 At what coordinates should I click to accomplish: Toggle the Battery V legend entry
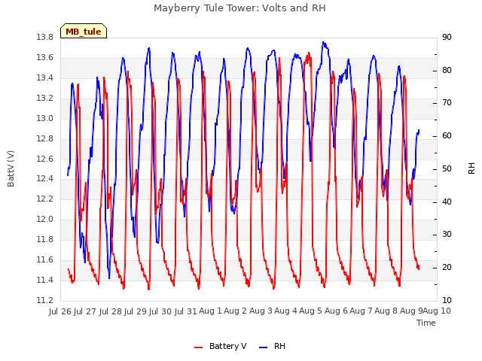[x=221, y=346]
